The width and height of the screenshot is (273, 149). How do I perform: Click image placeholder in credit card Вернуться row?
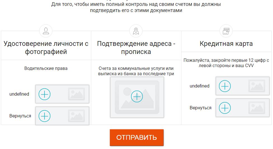[257, 108]
